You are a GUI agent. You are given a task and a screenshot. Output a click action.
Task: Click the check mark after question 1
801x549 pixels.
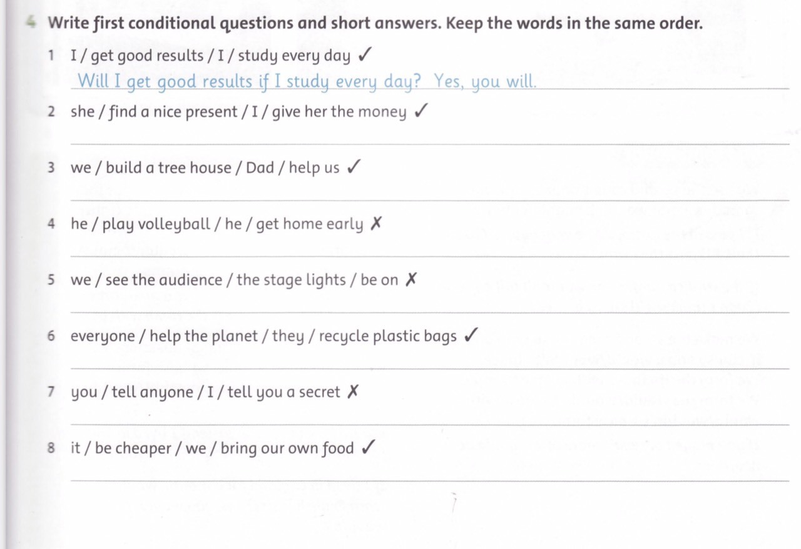tap(364, 56)
